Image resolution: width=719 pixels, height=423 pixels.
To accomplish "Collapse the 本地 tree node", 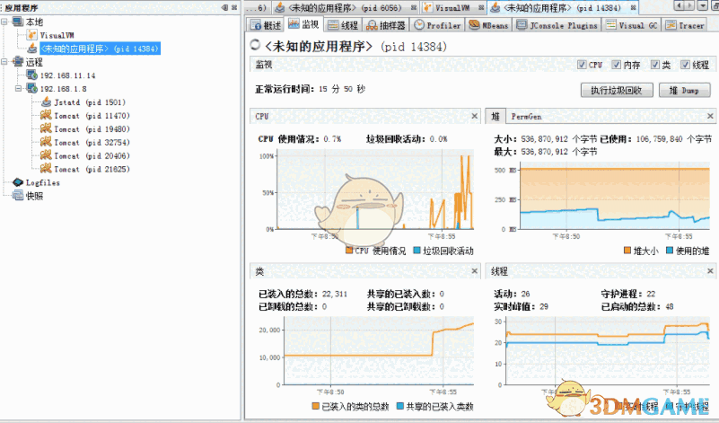I will (4, 22).
